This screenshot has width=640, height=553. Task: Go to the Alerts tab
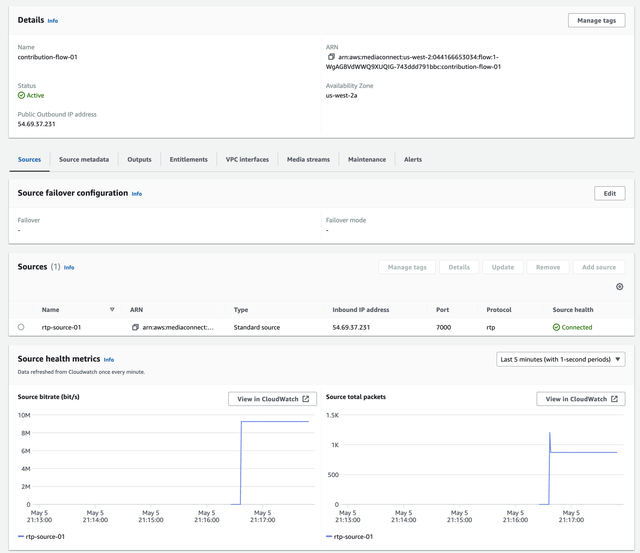413,160
